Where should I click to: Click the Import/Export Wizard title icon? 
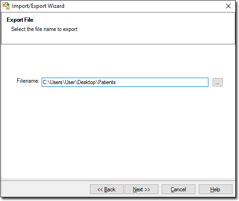[6, 6]
